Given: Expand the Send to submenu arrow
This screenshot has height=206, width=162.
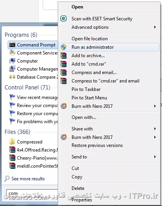Looking at the screenshot, I should [155, 157].
